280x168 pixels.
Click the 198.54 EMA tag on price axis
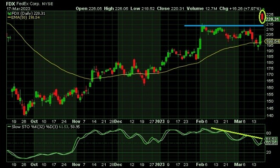272,42
